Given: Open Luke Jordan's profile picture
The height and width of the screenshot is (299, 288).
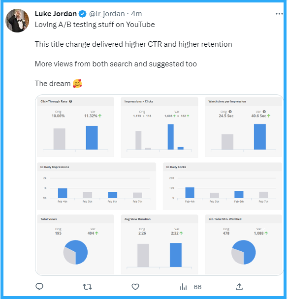Looking at the screenshot, I should point(17,21).
